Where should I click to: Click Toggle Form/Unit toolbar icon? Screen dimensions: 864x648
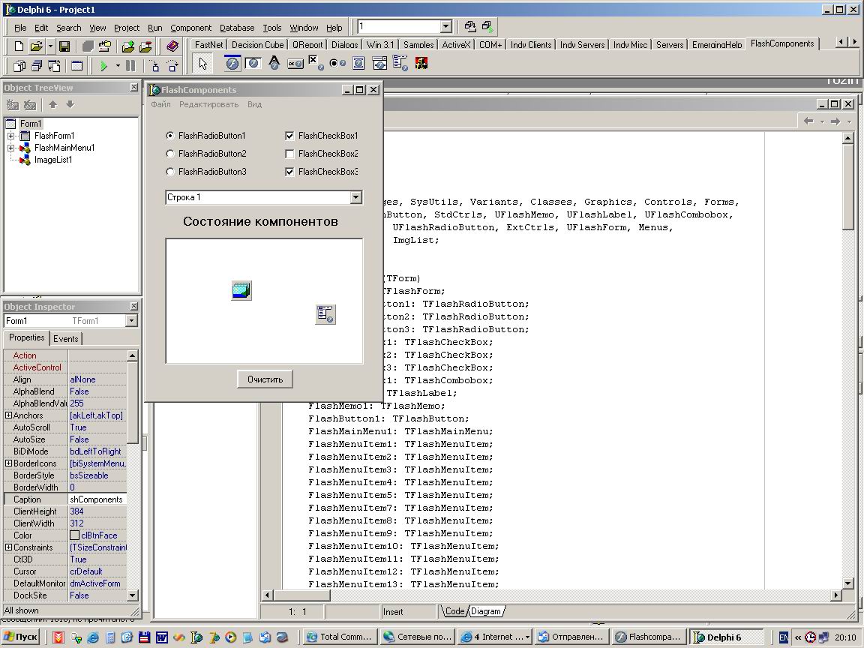[x=54, y=66]
